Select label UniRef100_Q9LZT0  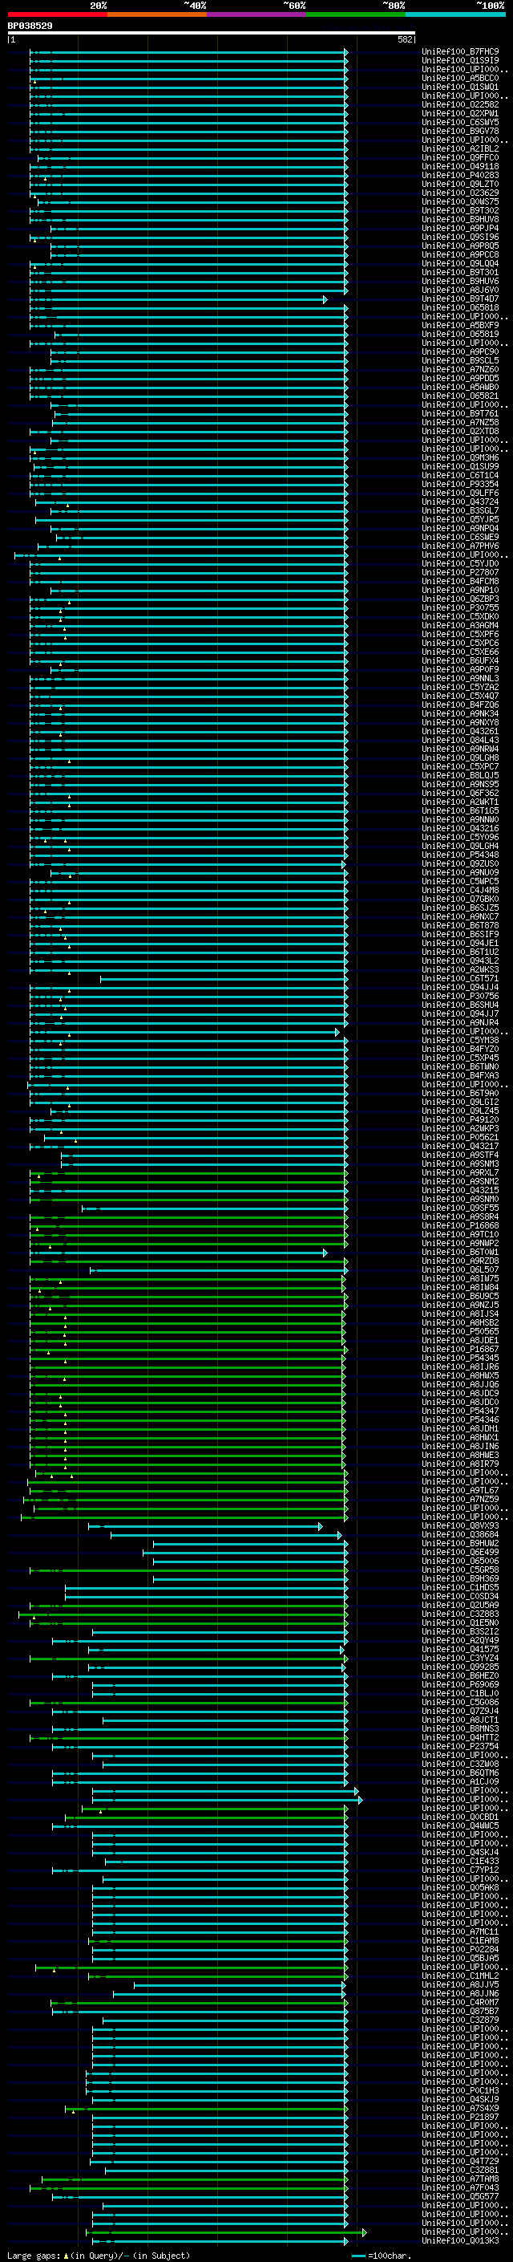460,185
